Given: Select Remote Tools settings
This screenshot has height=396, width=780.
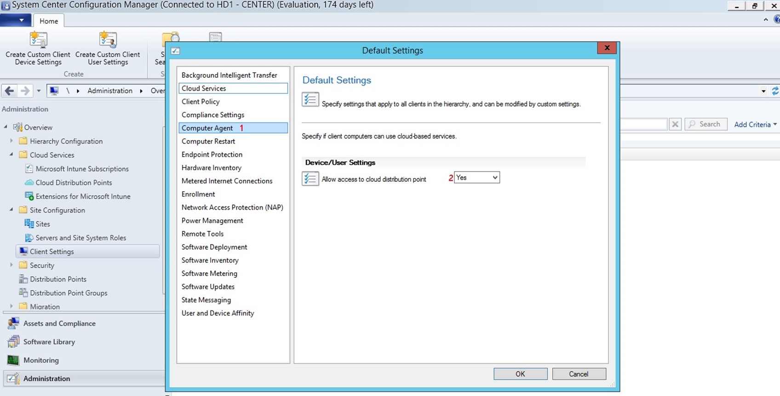Looking at the screenshot, I should click(233, 234).
